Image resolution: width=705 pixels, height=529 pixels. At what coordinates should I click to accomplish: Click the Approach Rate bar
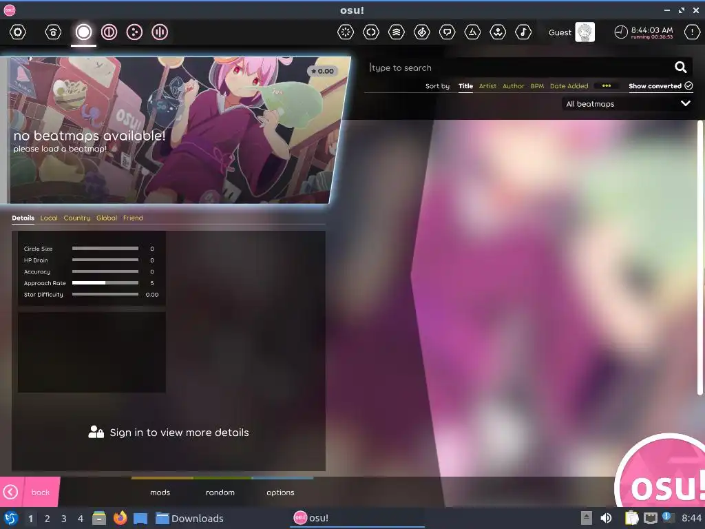pos(105,283)
